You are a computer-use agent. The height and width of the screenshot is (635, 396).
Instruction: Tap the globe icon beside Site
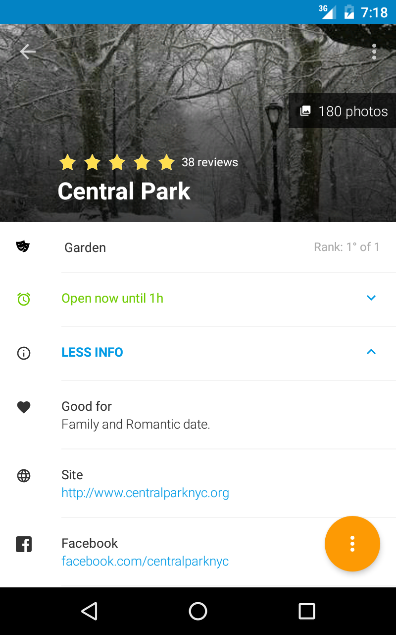[24, 476]
